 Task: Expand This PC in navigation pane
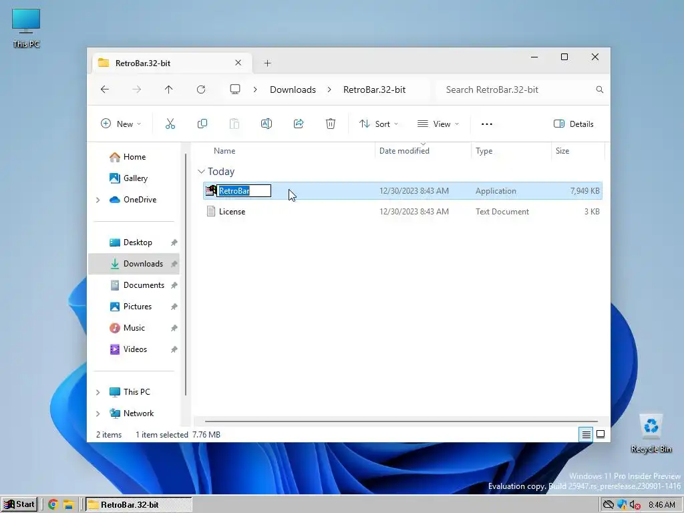click(x=98, y=392)
